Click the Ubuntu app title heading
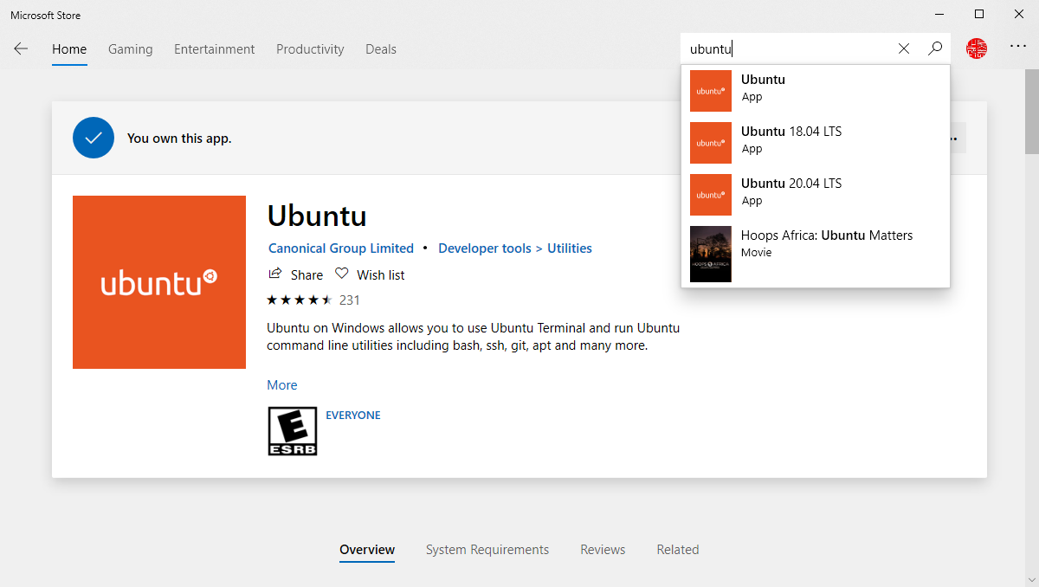The width and height of the screenshot is (1039, 587). coord(317,216)
